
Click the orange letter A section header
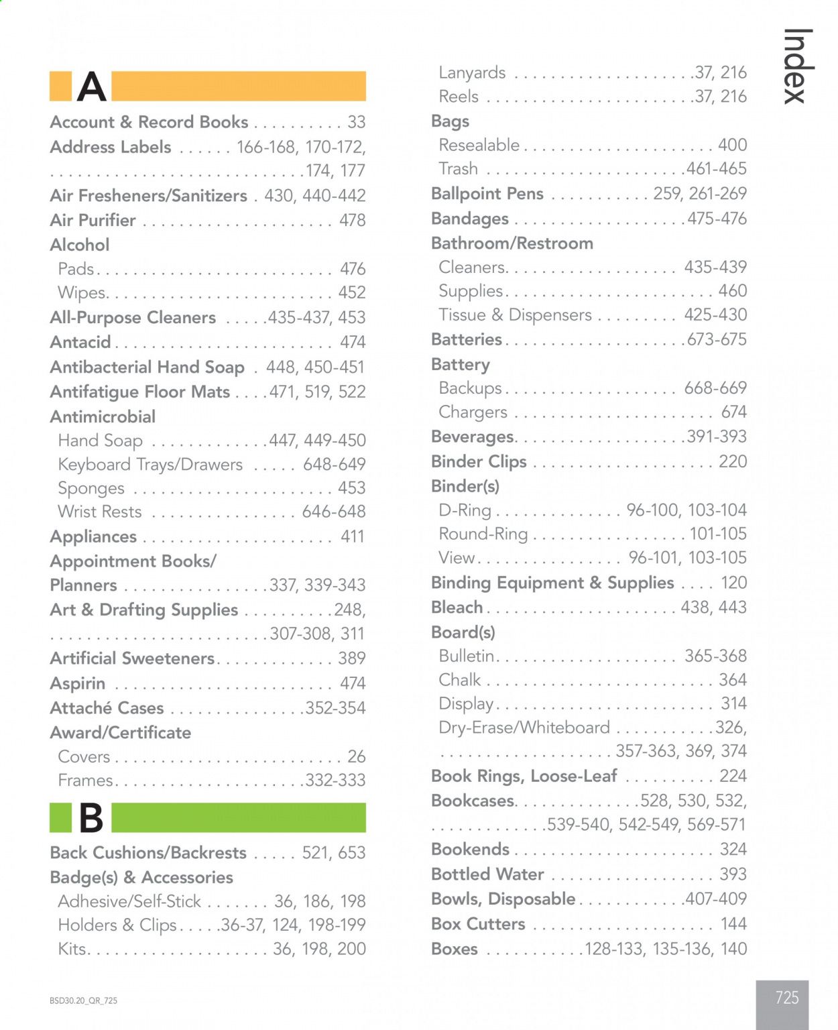pos(208,87)
